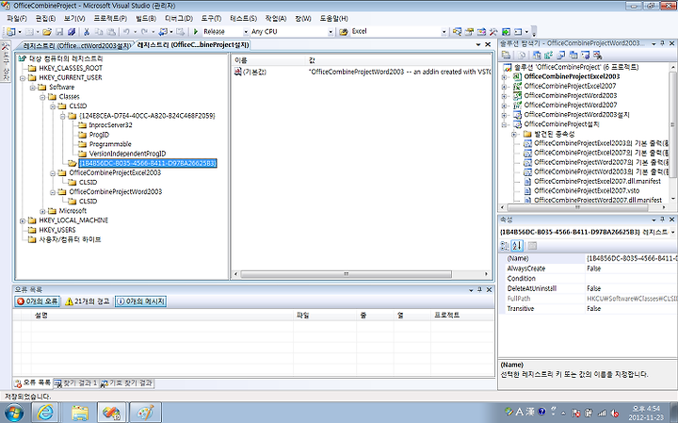Select the VersionIndependentProgID registry key
The image size is (678, 423).
[x=127, y=154]
